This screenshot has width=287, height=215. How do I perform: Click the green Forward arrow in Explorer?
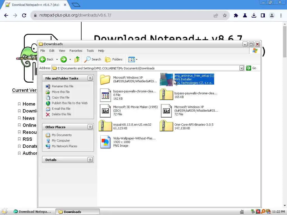[x=64, y=59]
